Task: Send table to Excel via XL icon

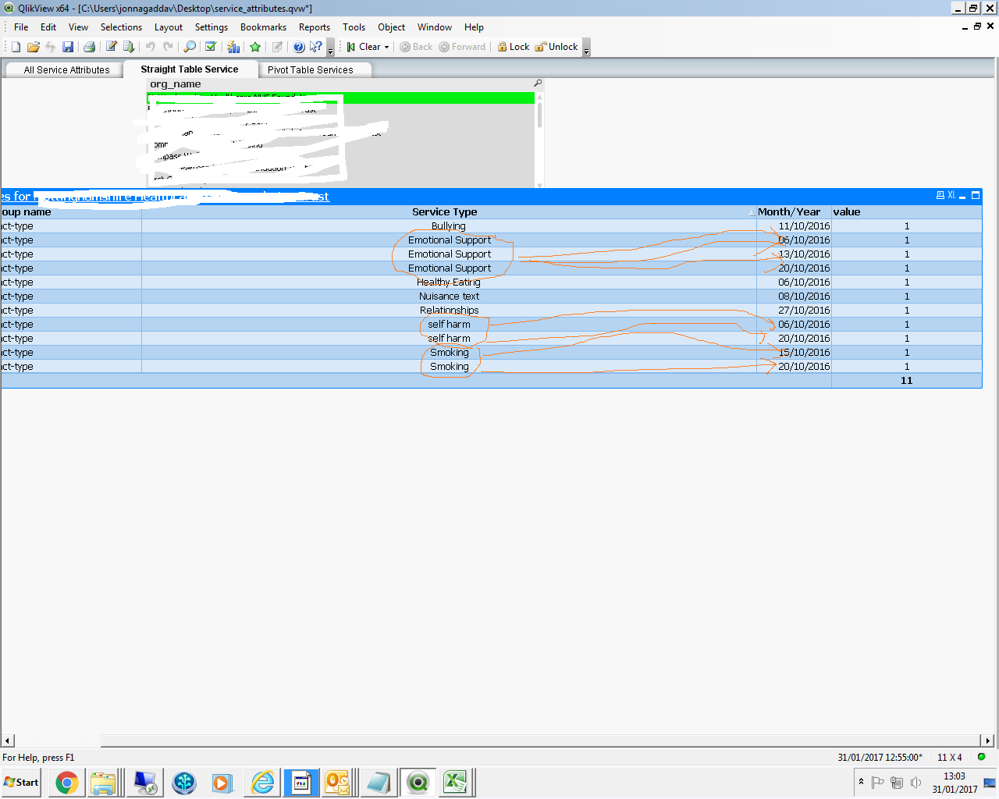Action: [x=951, y=196]
